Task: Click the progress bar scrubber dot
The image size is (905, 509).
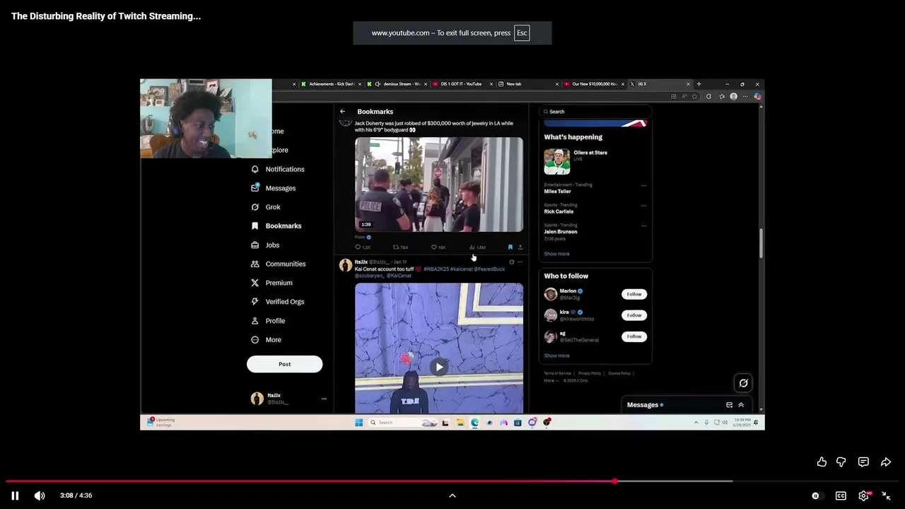Action: 614,481
